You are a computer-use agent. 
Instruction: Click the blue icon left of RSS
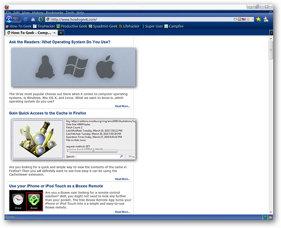tap(235, 19)
